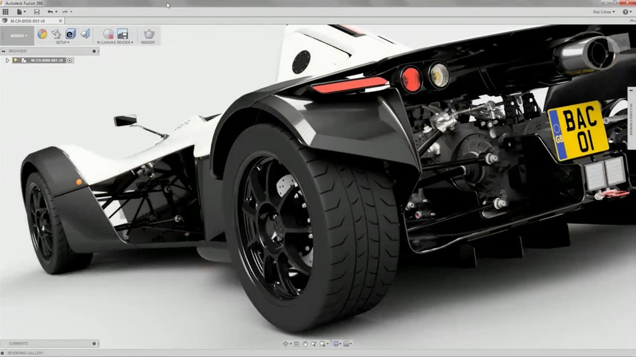Open the File menu dropdown arrow
The image size is (636, 357).
(x=25, y=11)
